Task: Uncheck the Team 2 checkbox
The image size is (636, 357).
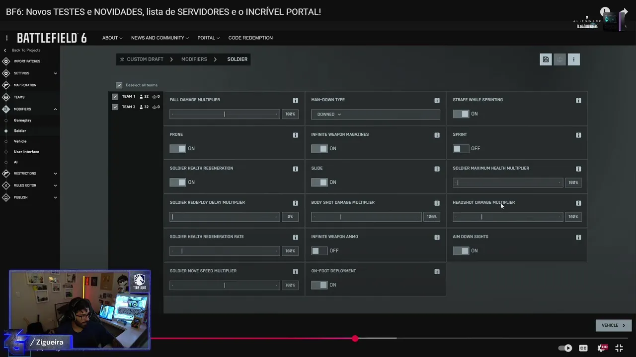Action: click(x=115, y=107)
